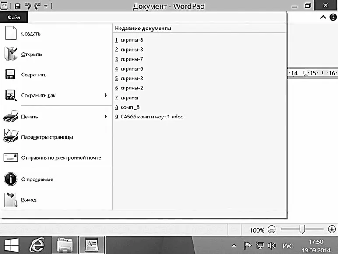Open the quick access toolbar customize dropdown

(x=46, y=7)
